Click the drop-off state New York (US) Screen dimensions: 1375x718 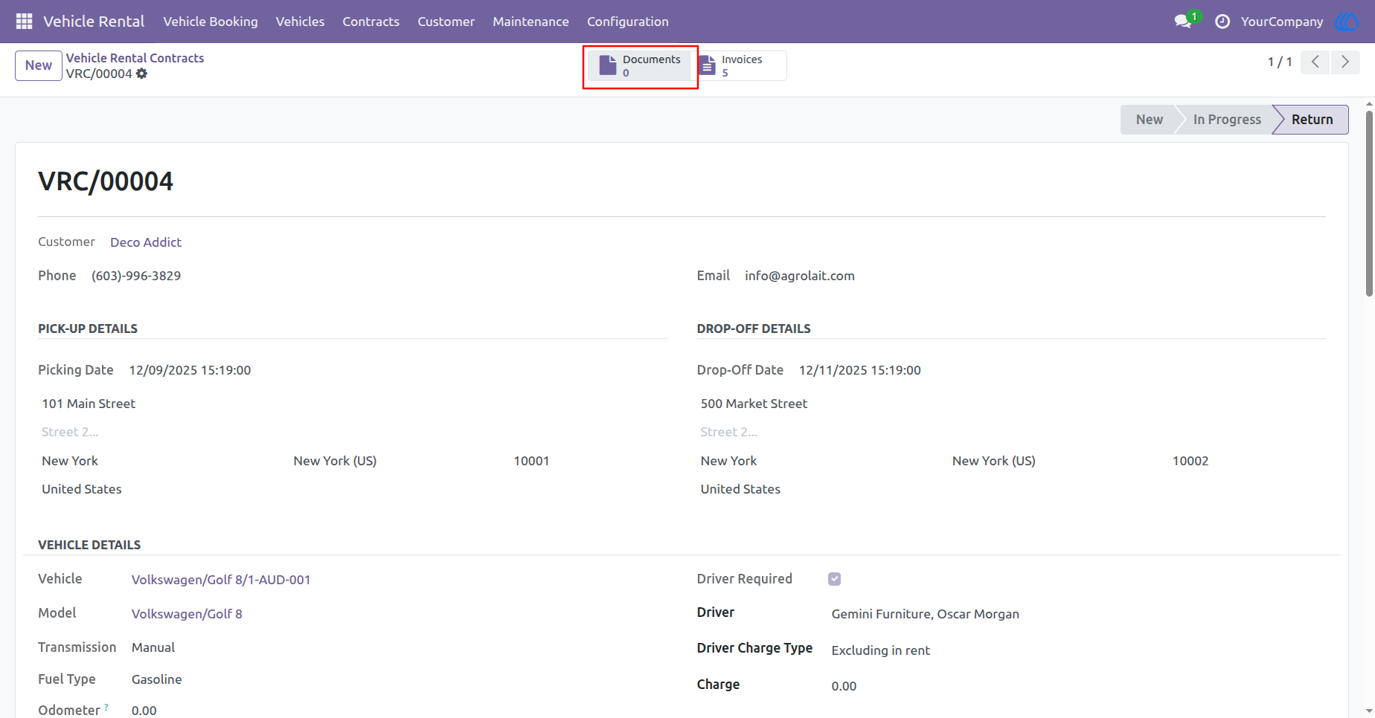pyautogui.click(x=994, y=461)
